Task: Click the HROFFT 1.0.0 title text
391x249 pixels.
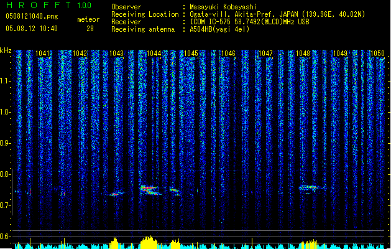Action: point(49,5)
